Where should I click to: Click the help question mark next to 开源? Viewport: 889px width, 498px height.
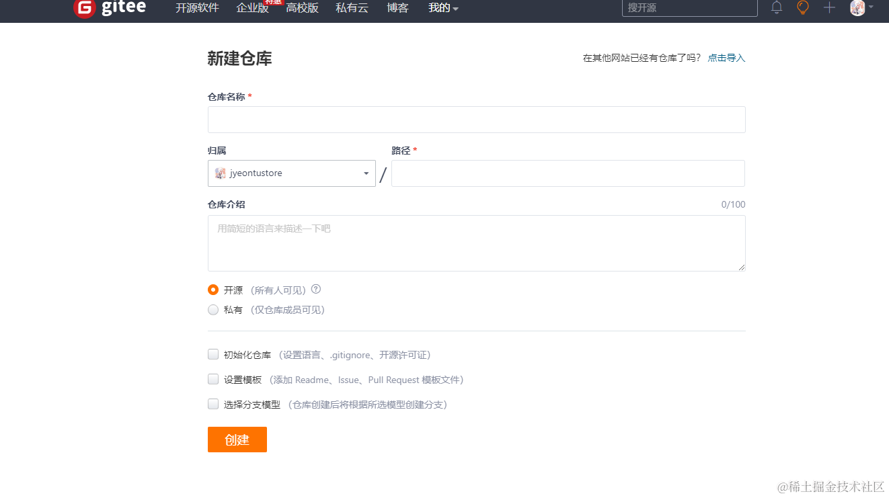[316, 290]
